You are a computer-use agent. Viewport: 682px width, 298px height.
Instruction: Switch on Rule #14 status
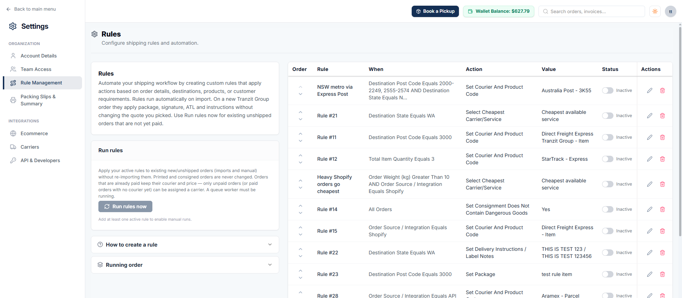click(x=608, y=209)
